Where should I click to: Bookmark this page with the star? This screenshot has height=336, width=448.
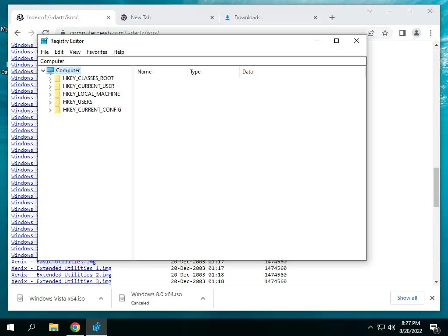[385, 33]
